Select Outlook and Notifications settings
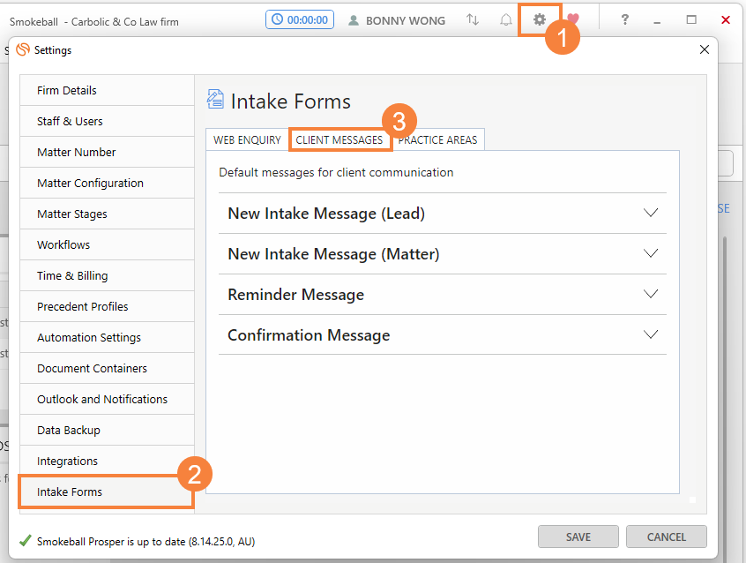Screen dimensions: 746x563 pos(107,399)
